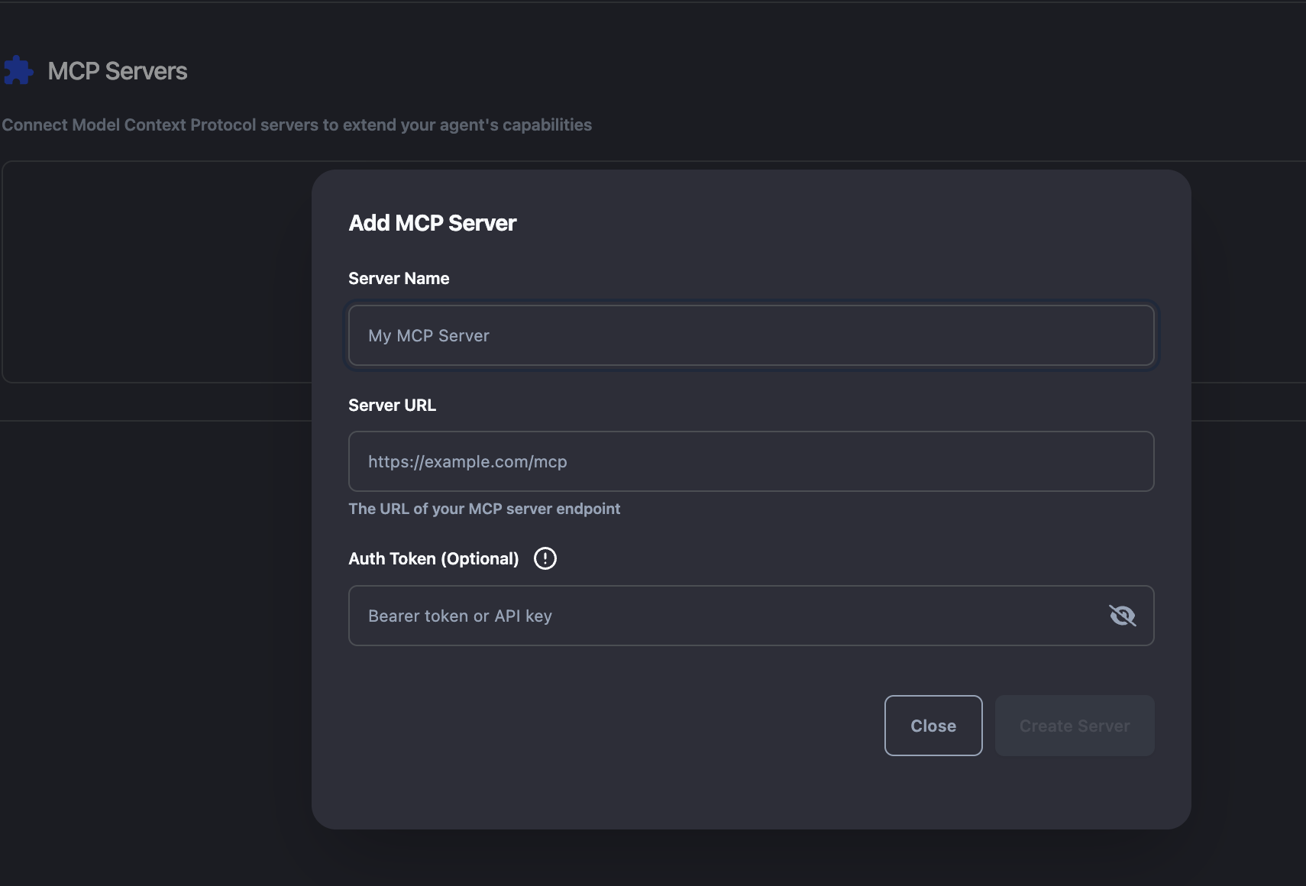Click the MCP server endpoint helper text
The width and height of the screenshot is (1306, 886).
point(484,509)
